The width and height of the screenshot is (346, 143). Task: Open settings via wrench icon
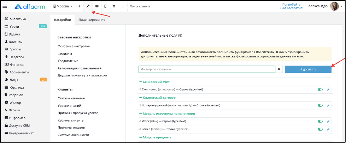[88, 6]
